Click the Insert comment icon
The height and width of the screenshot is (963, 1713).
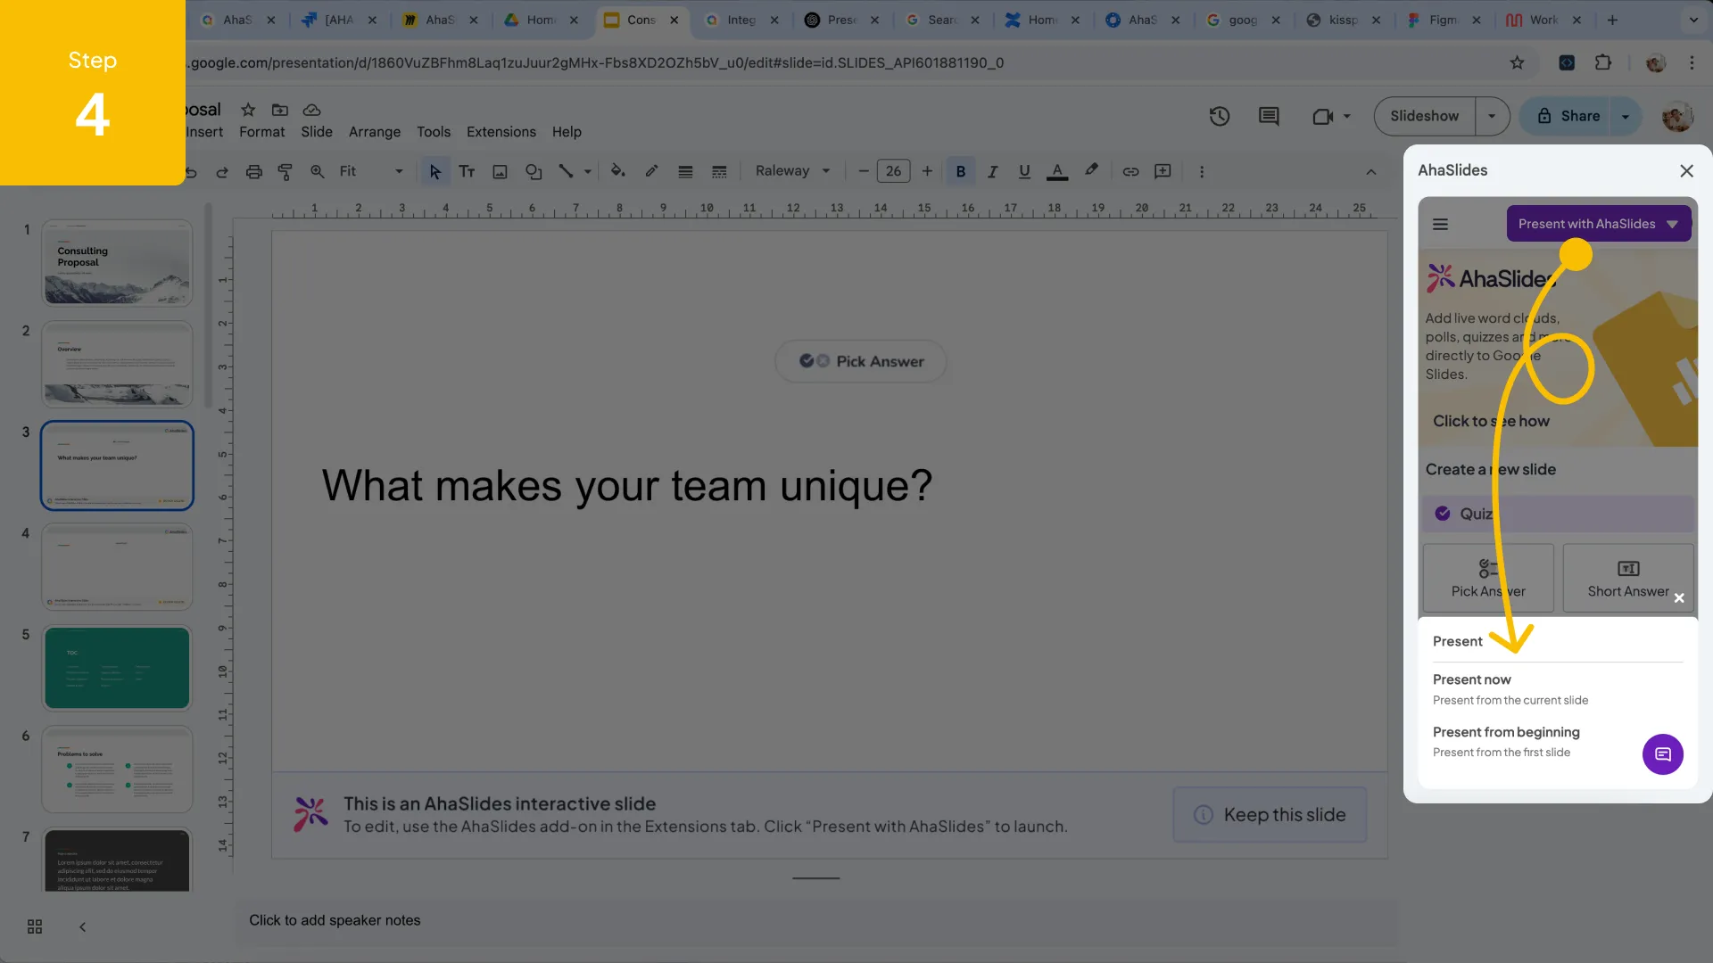[x=1163, y=171]
